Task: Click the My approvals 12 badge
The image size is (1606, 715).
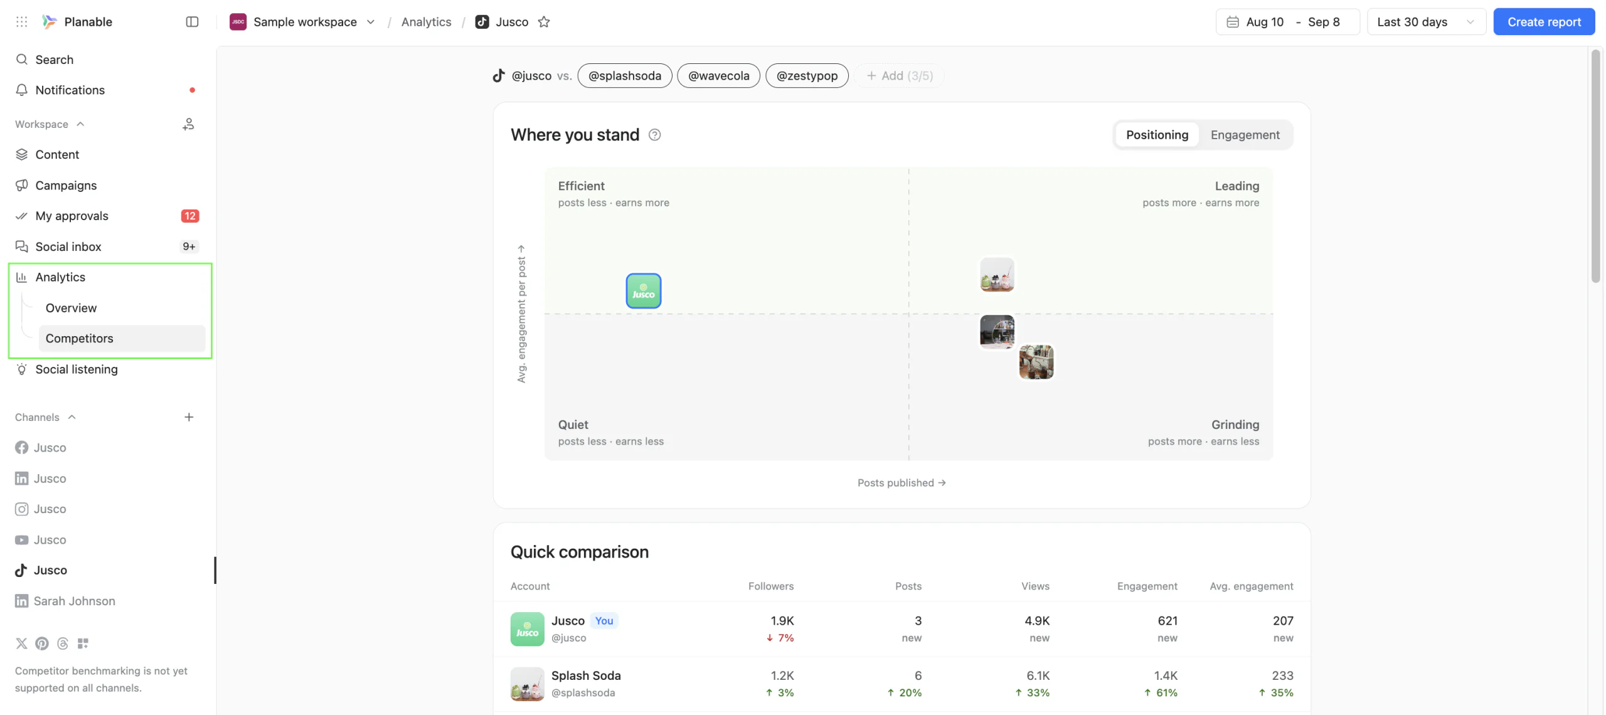Action: pyautogui.click(x=189, y=216)
